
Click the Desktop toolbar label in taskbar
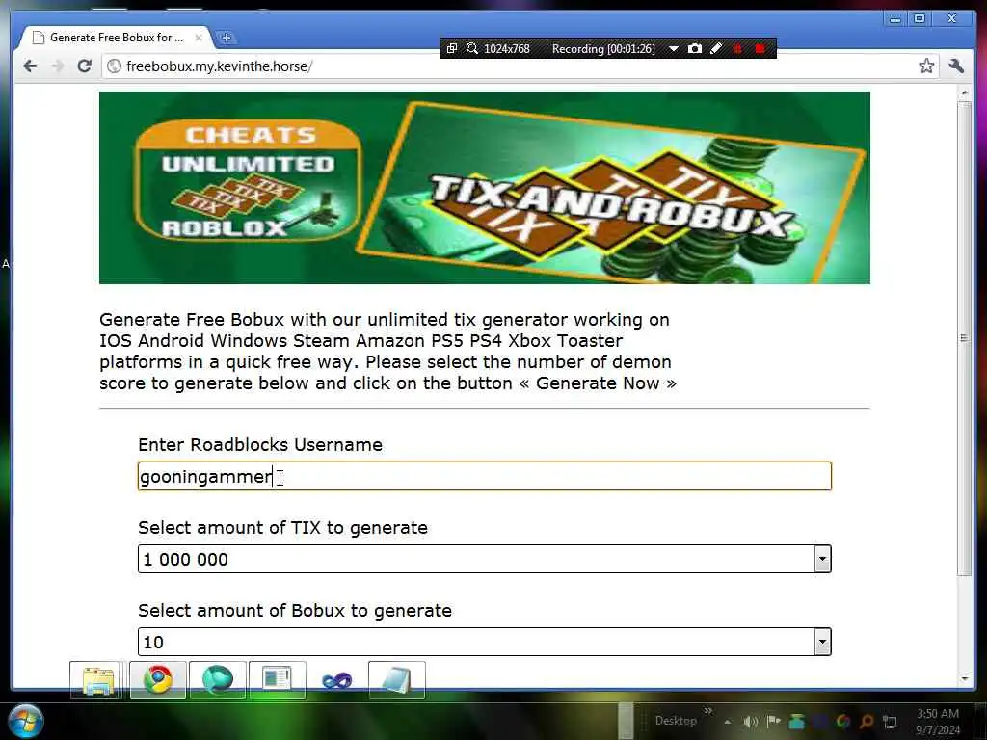[676, 721]
